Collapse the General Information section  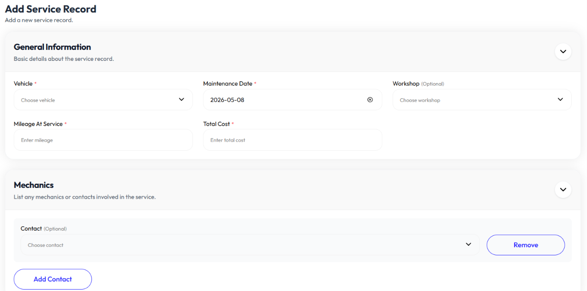pos(563,51)
